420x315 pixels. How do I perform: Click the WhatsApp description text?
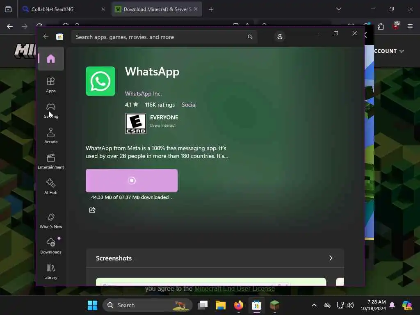coord(157,152)
